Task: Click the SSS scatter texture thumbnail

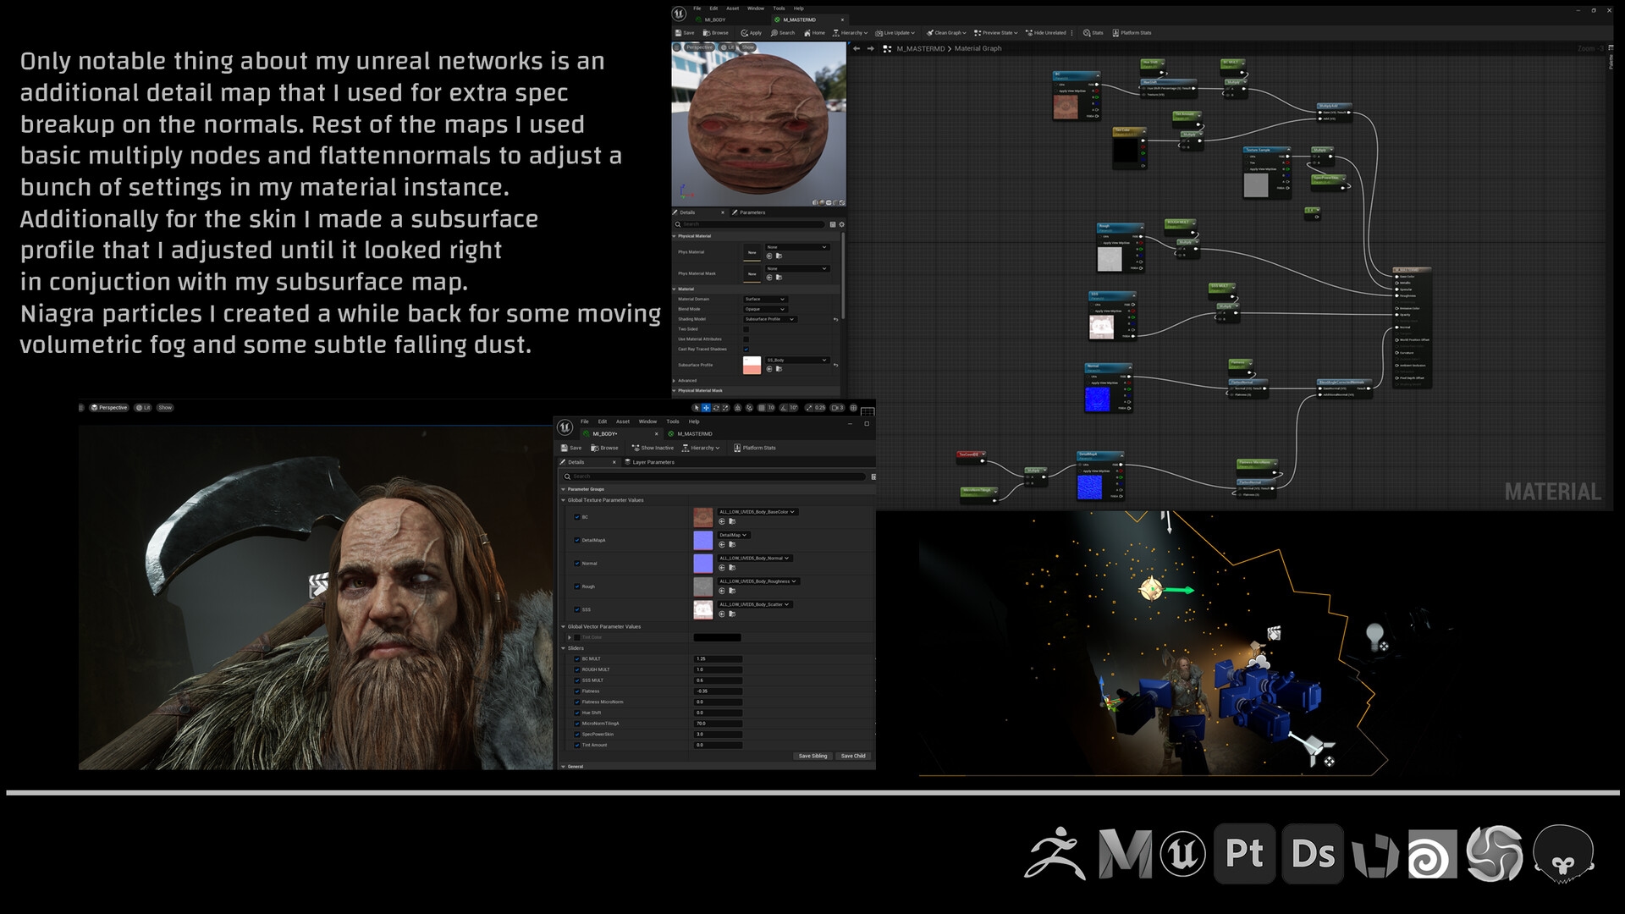Action: click(703, 609)
